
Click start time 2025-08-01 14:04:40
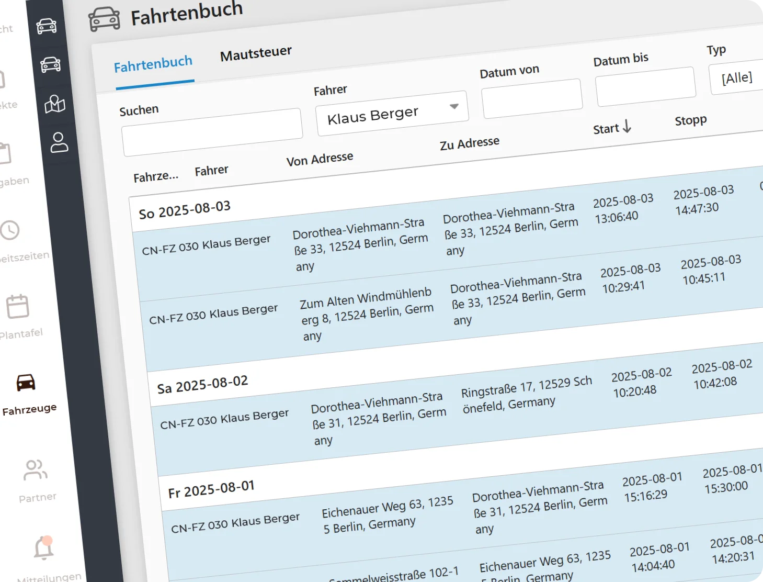pyautogui.click(x=660, y=557)
